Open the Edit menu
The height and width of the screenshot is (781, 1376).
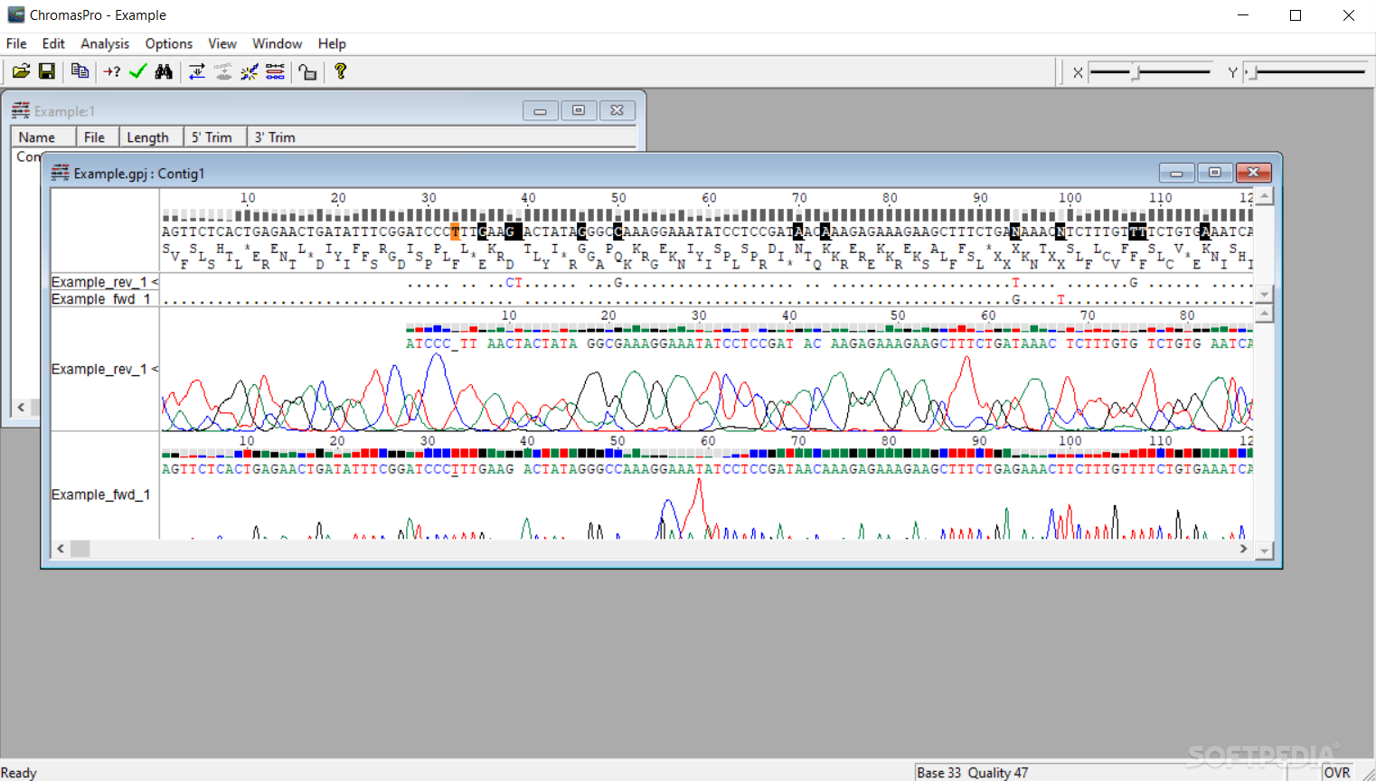coord(53,43)
